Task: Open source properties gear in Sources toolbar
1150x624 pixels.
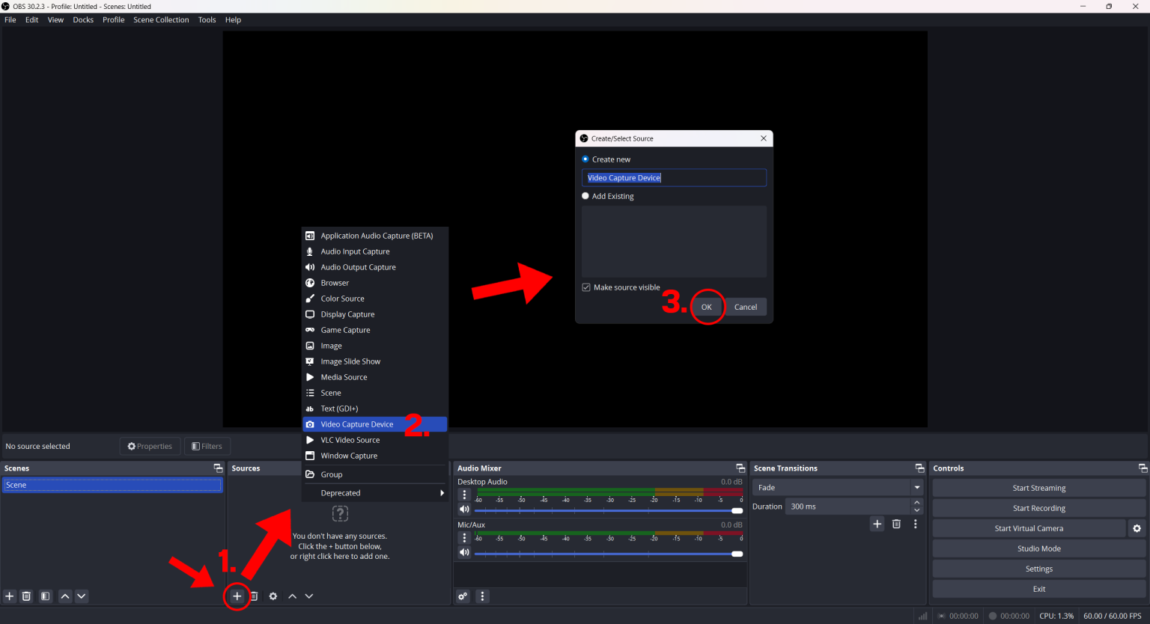Action: [x=273, y=596]
